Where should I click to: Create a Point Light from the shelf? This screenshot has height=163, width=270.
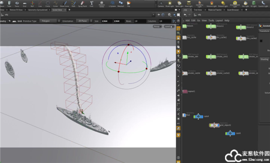click(x=170, y=4)
